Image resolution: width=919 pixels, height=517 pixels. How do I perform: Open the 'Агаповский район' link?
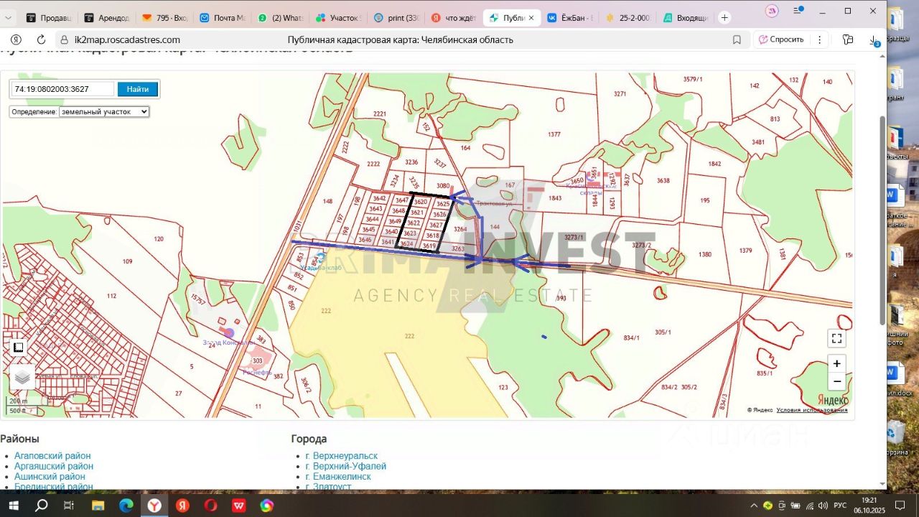52,455
